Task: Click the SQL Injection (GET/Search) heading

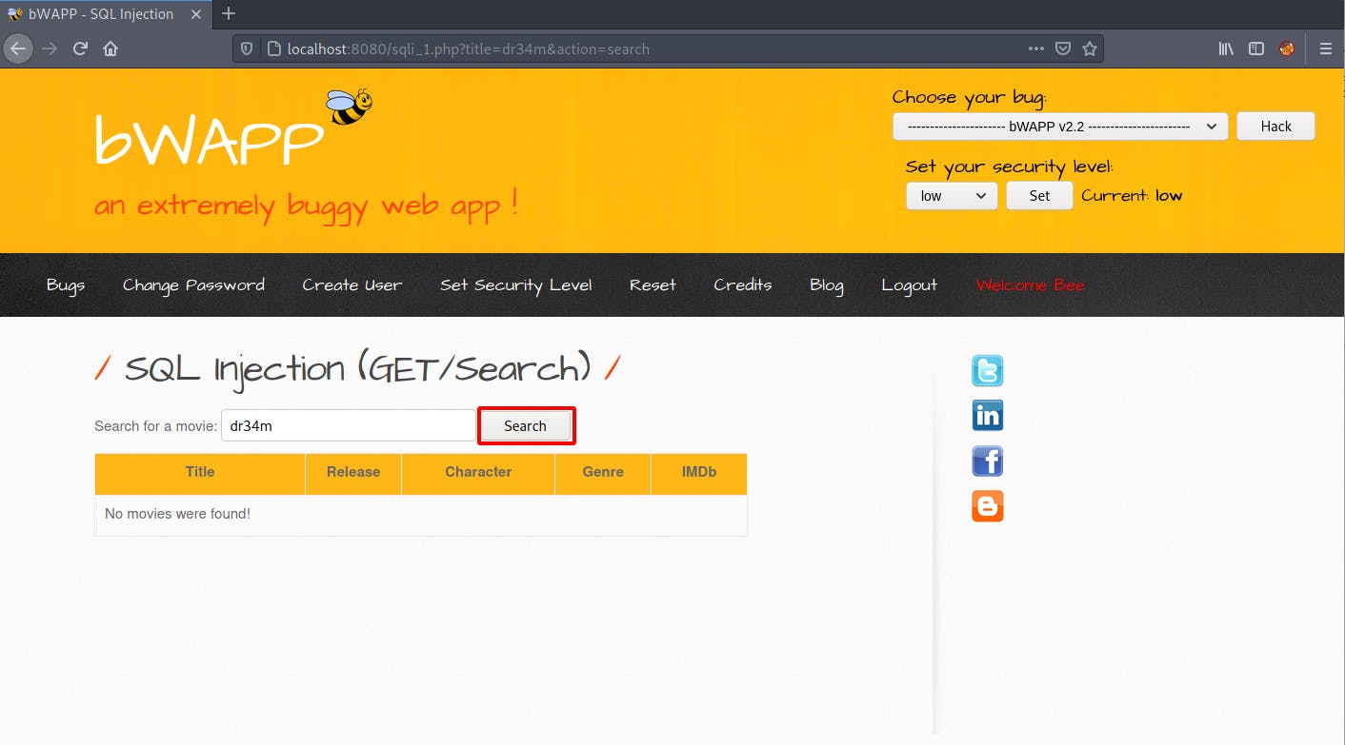Action: pos(357,368)
